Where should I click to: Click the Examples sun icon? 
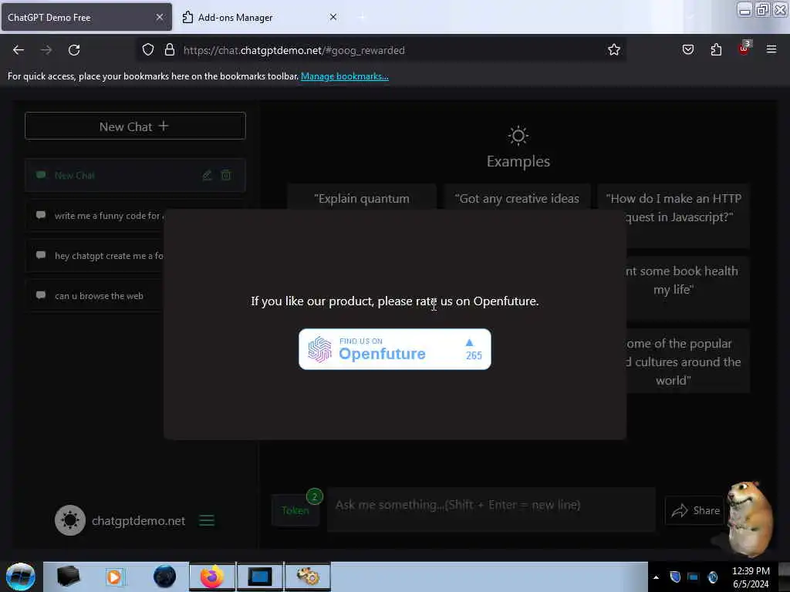(518, 136)
